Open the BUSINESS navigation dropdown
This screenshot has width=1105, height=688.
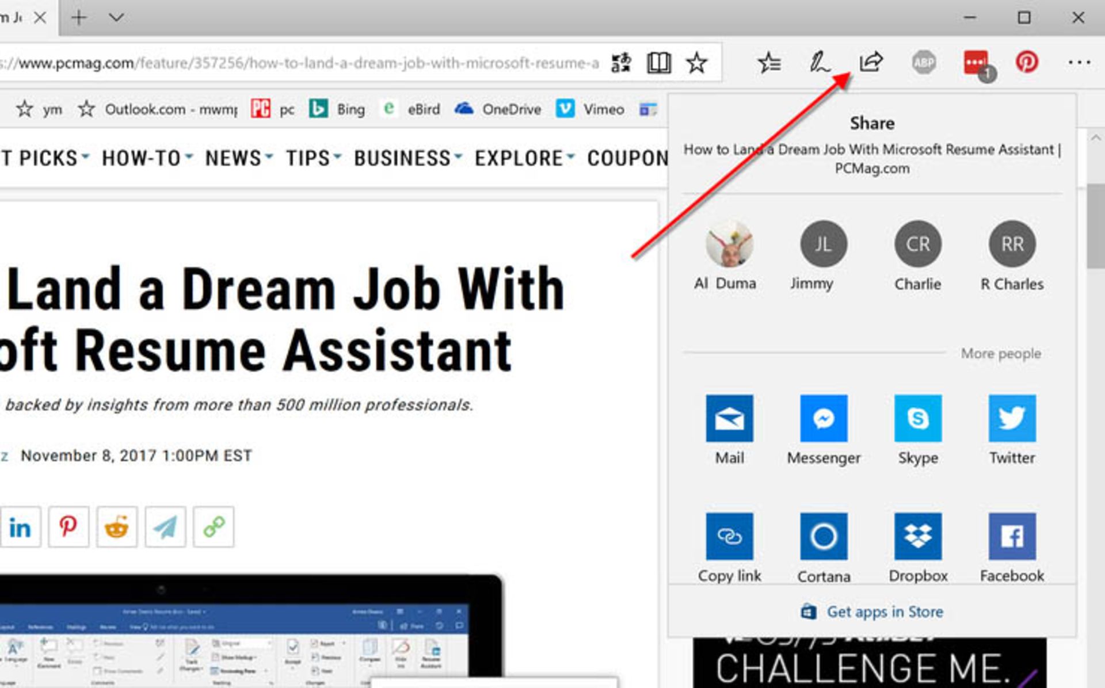[x=407, y=158]
